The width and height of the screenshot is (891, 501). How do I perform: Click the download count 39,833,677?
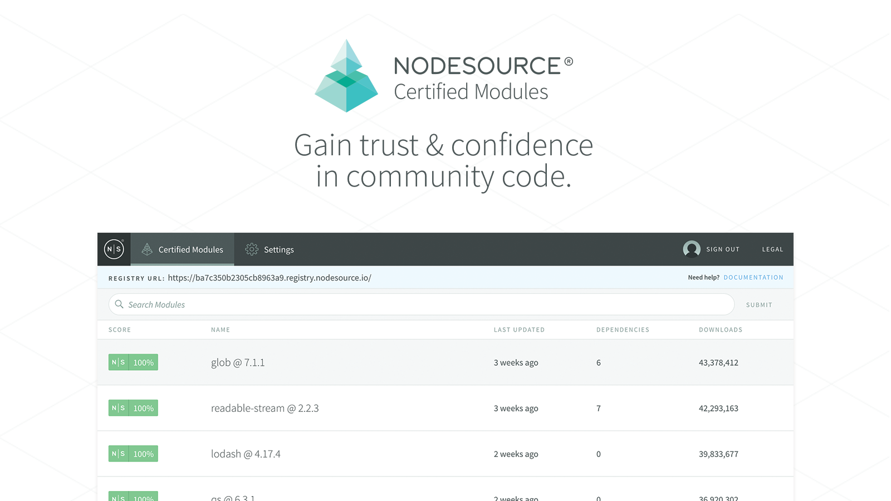coord(718,454)
